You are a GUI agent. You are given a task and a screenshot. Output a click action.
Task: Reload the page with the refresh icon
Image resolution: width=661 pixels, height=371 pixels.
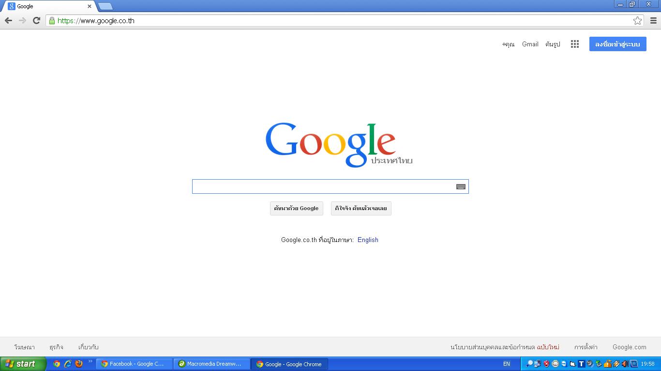point(36,20)
